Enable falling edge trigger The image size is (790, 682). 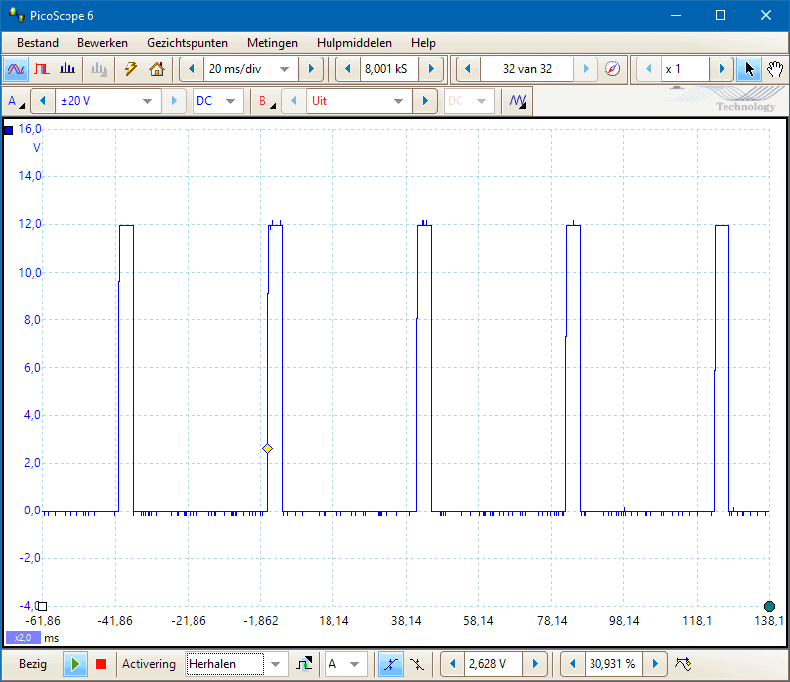click(x=417, y=664)
